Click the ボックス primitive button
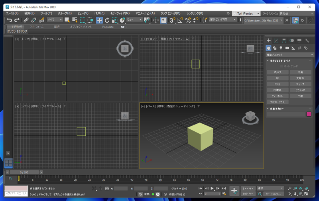This screenshot has height=201, width=319. click(x=278, y=72)
